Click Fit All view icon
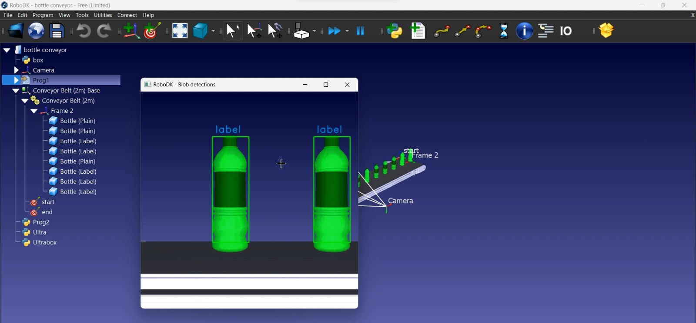 180,31
